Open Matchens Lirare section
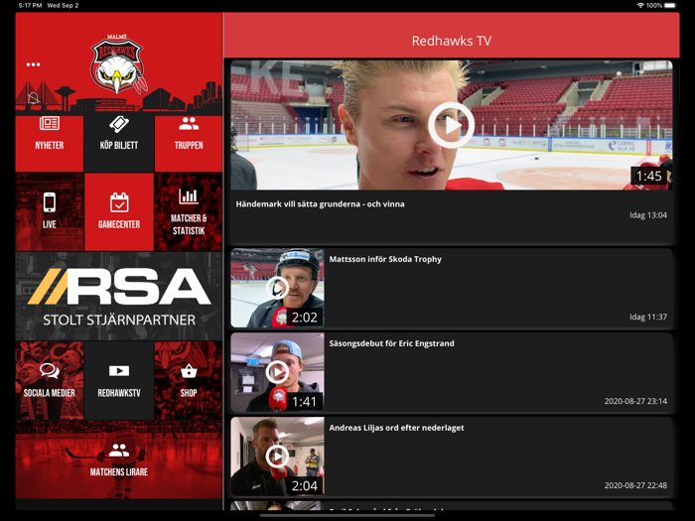Image resolution: width=695 pixels, height=521 pixels. tap(119, 459)
